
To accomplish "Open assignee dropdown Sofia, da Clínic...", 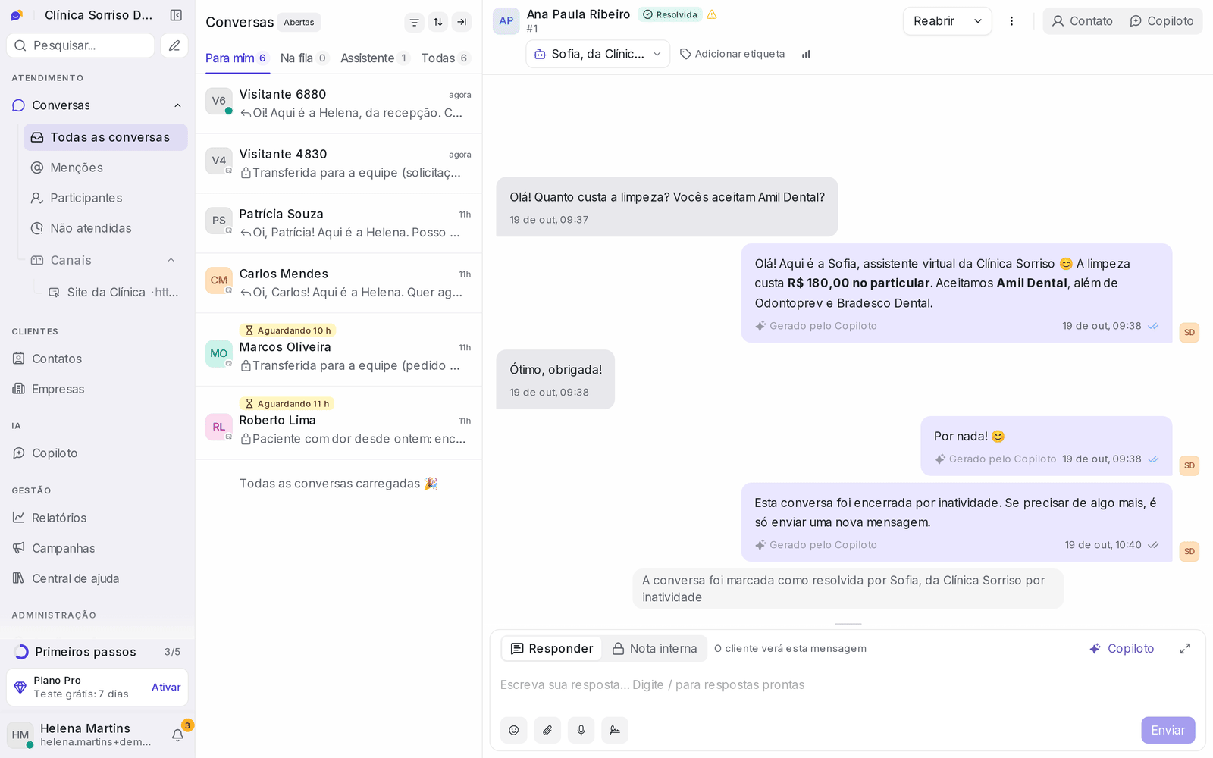I will 598,54.
